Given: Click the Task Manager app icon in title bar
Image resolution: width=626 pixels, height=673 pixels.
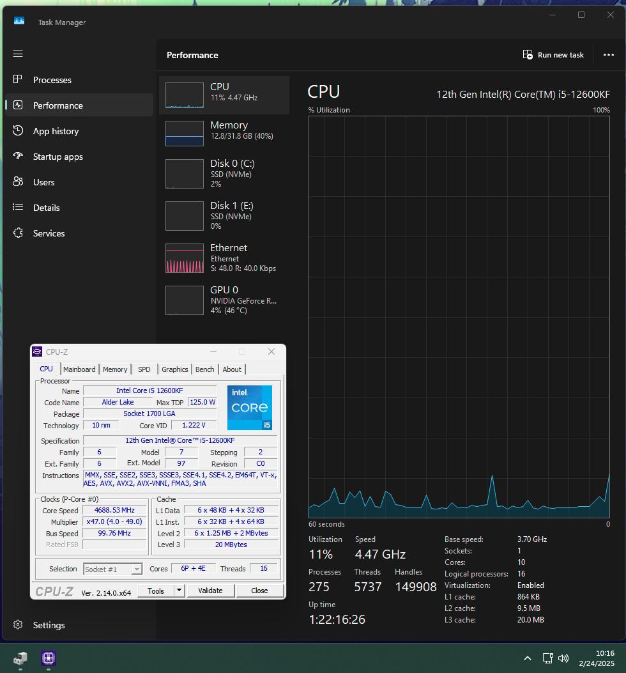Looking at the screenshot, I should 19,22.
